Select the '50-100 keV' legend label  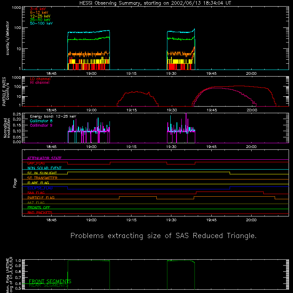coord(41,23)
